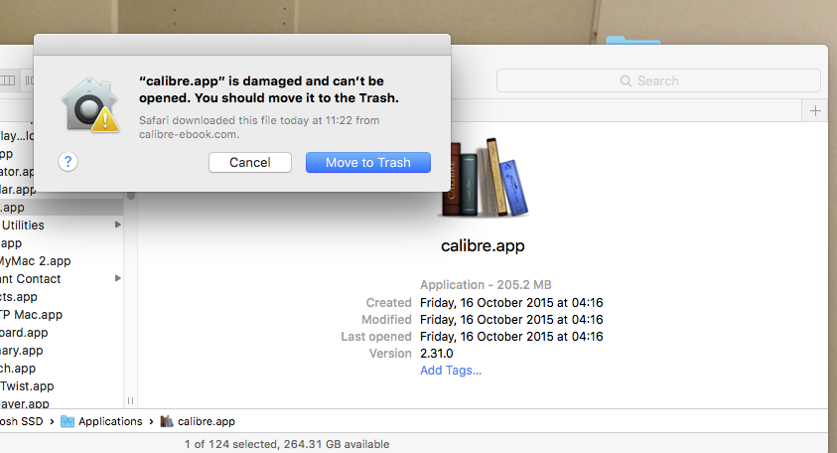Click the desktop folder icon behind the Finder window
Viewport: 837px width, 453px height.
click(633, 40)
